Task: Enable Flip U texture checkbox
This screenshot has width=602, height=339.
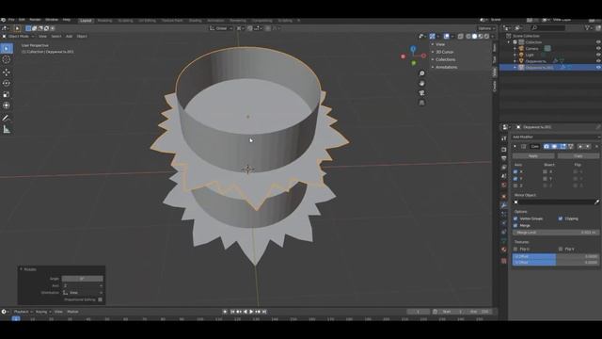Action: tap(515, 249)
